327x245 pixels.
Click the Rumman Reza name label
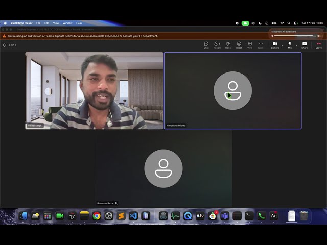pos(105,203)
